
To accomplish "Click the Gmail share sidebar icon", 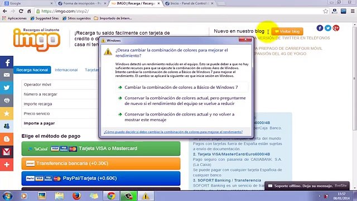I will click(x=7, y=151).
